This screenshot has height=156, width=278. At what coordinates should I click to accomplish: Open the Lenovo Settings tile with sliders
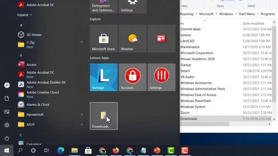click(x=162, y=77)
